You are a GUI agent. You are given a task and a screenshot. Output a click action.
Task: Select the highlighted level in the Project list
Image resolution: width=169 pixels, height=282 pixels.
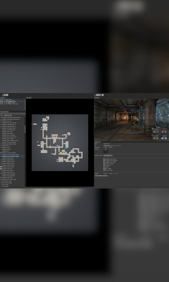[x=12, y=102]
